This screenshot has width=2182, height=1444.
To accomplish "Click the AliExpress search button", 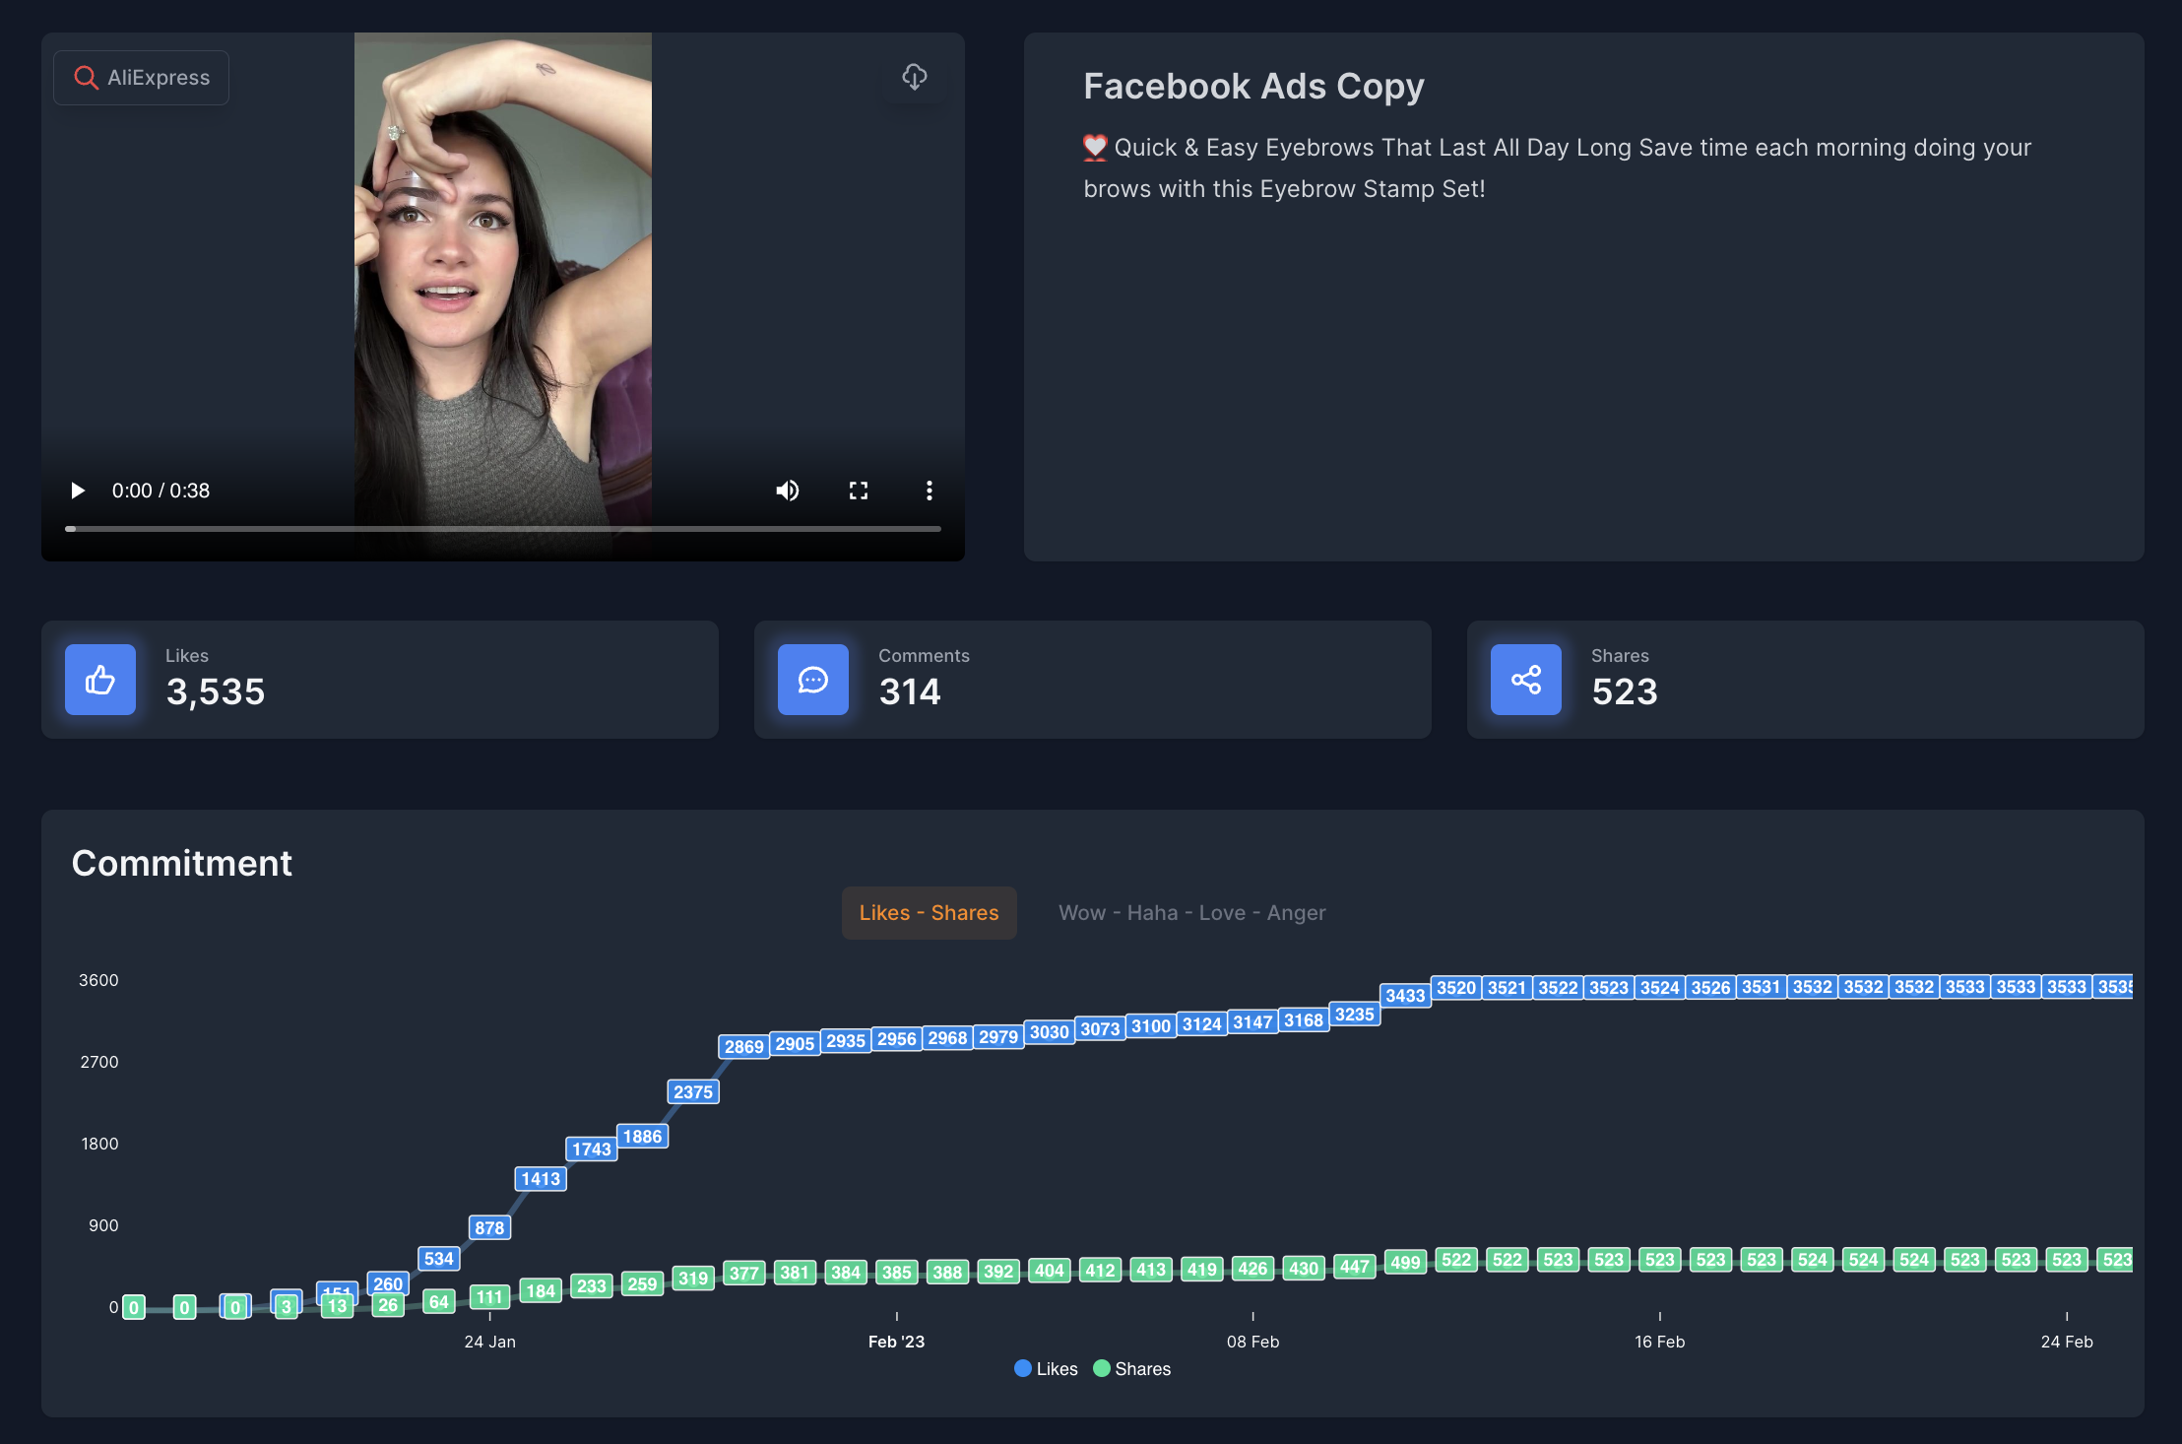I will [142, 78].
